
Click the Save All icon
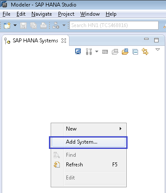coord(34,25)
